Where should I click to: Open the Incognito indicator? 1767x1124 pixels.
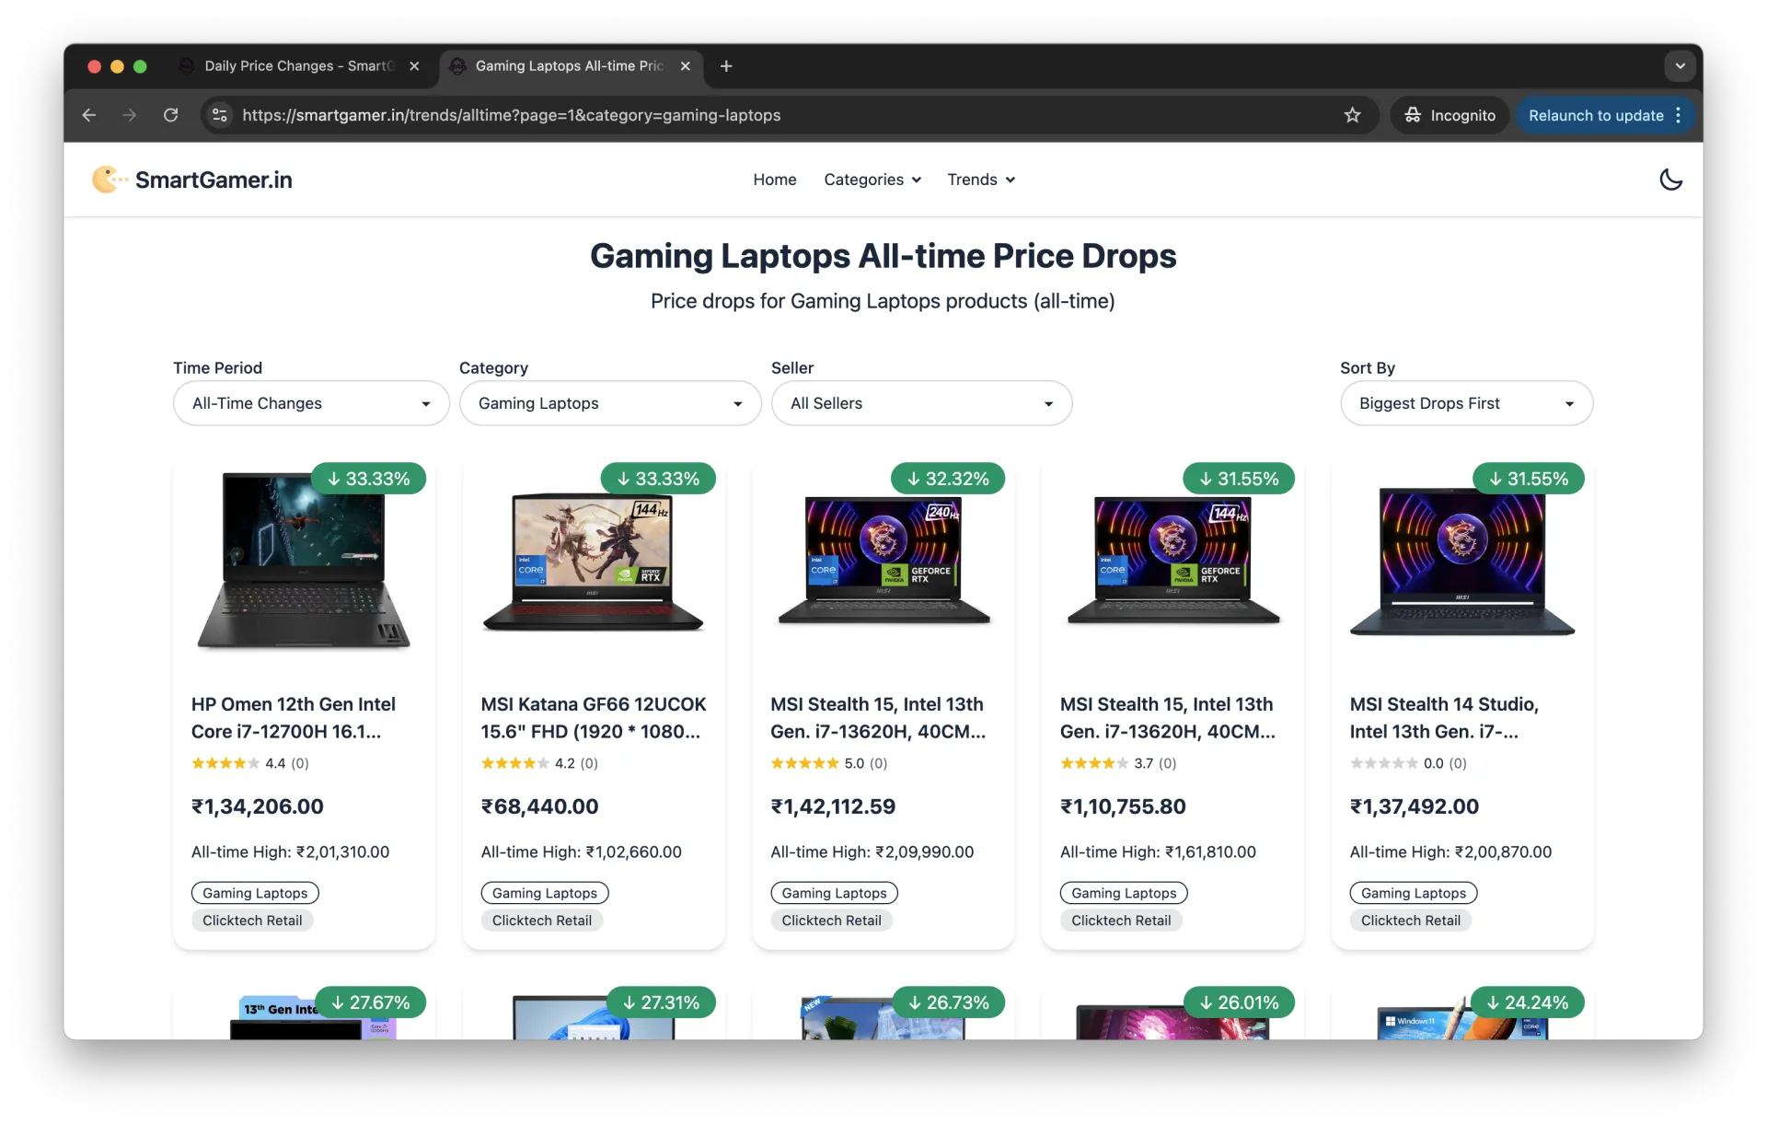1449,115
